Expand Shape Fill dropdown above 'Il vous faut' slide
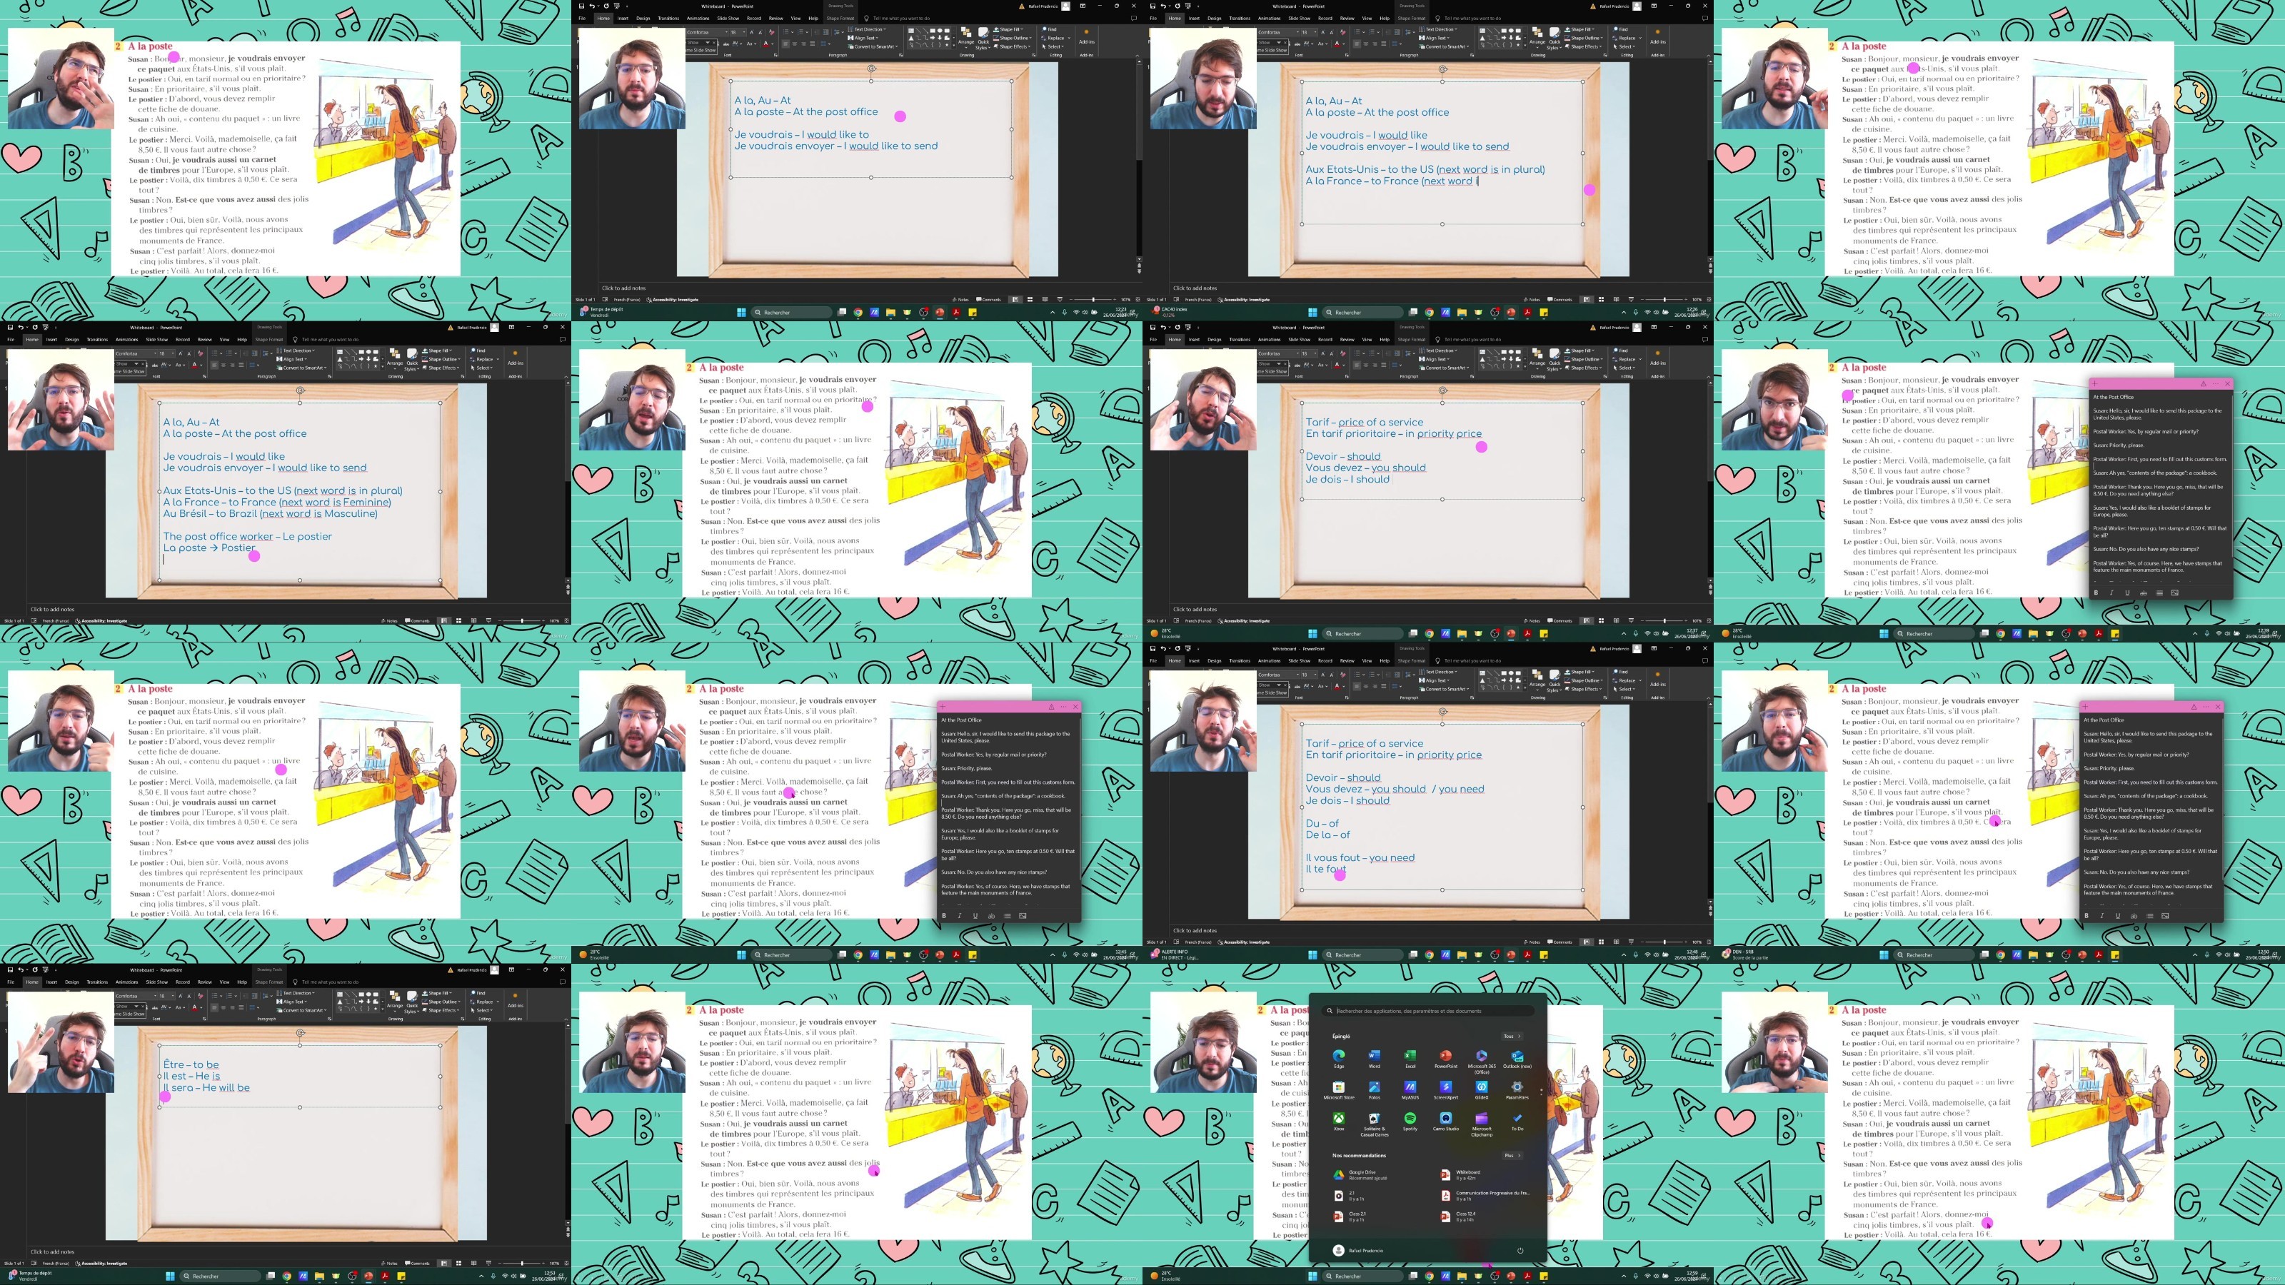 pos(1580,672)
